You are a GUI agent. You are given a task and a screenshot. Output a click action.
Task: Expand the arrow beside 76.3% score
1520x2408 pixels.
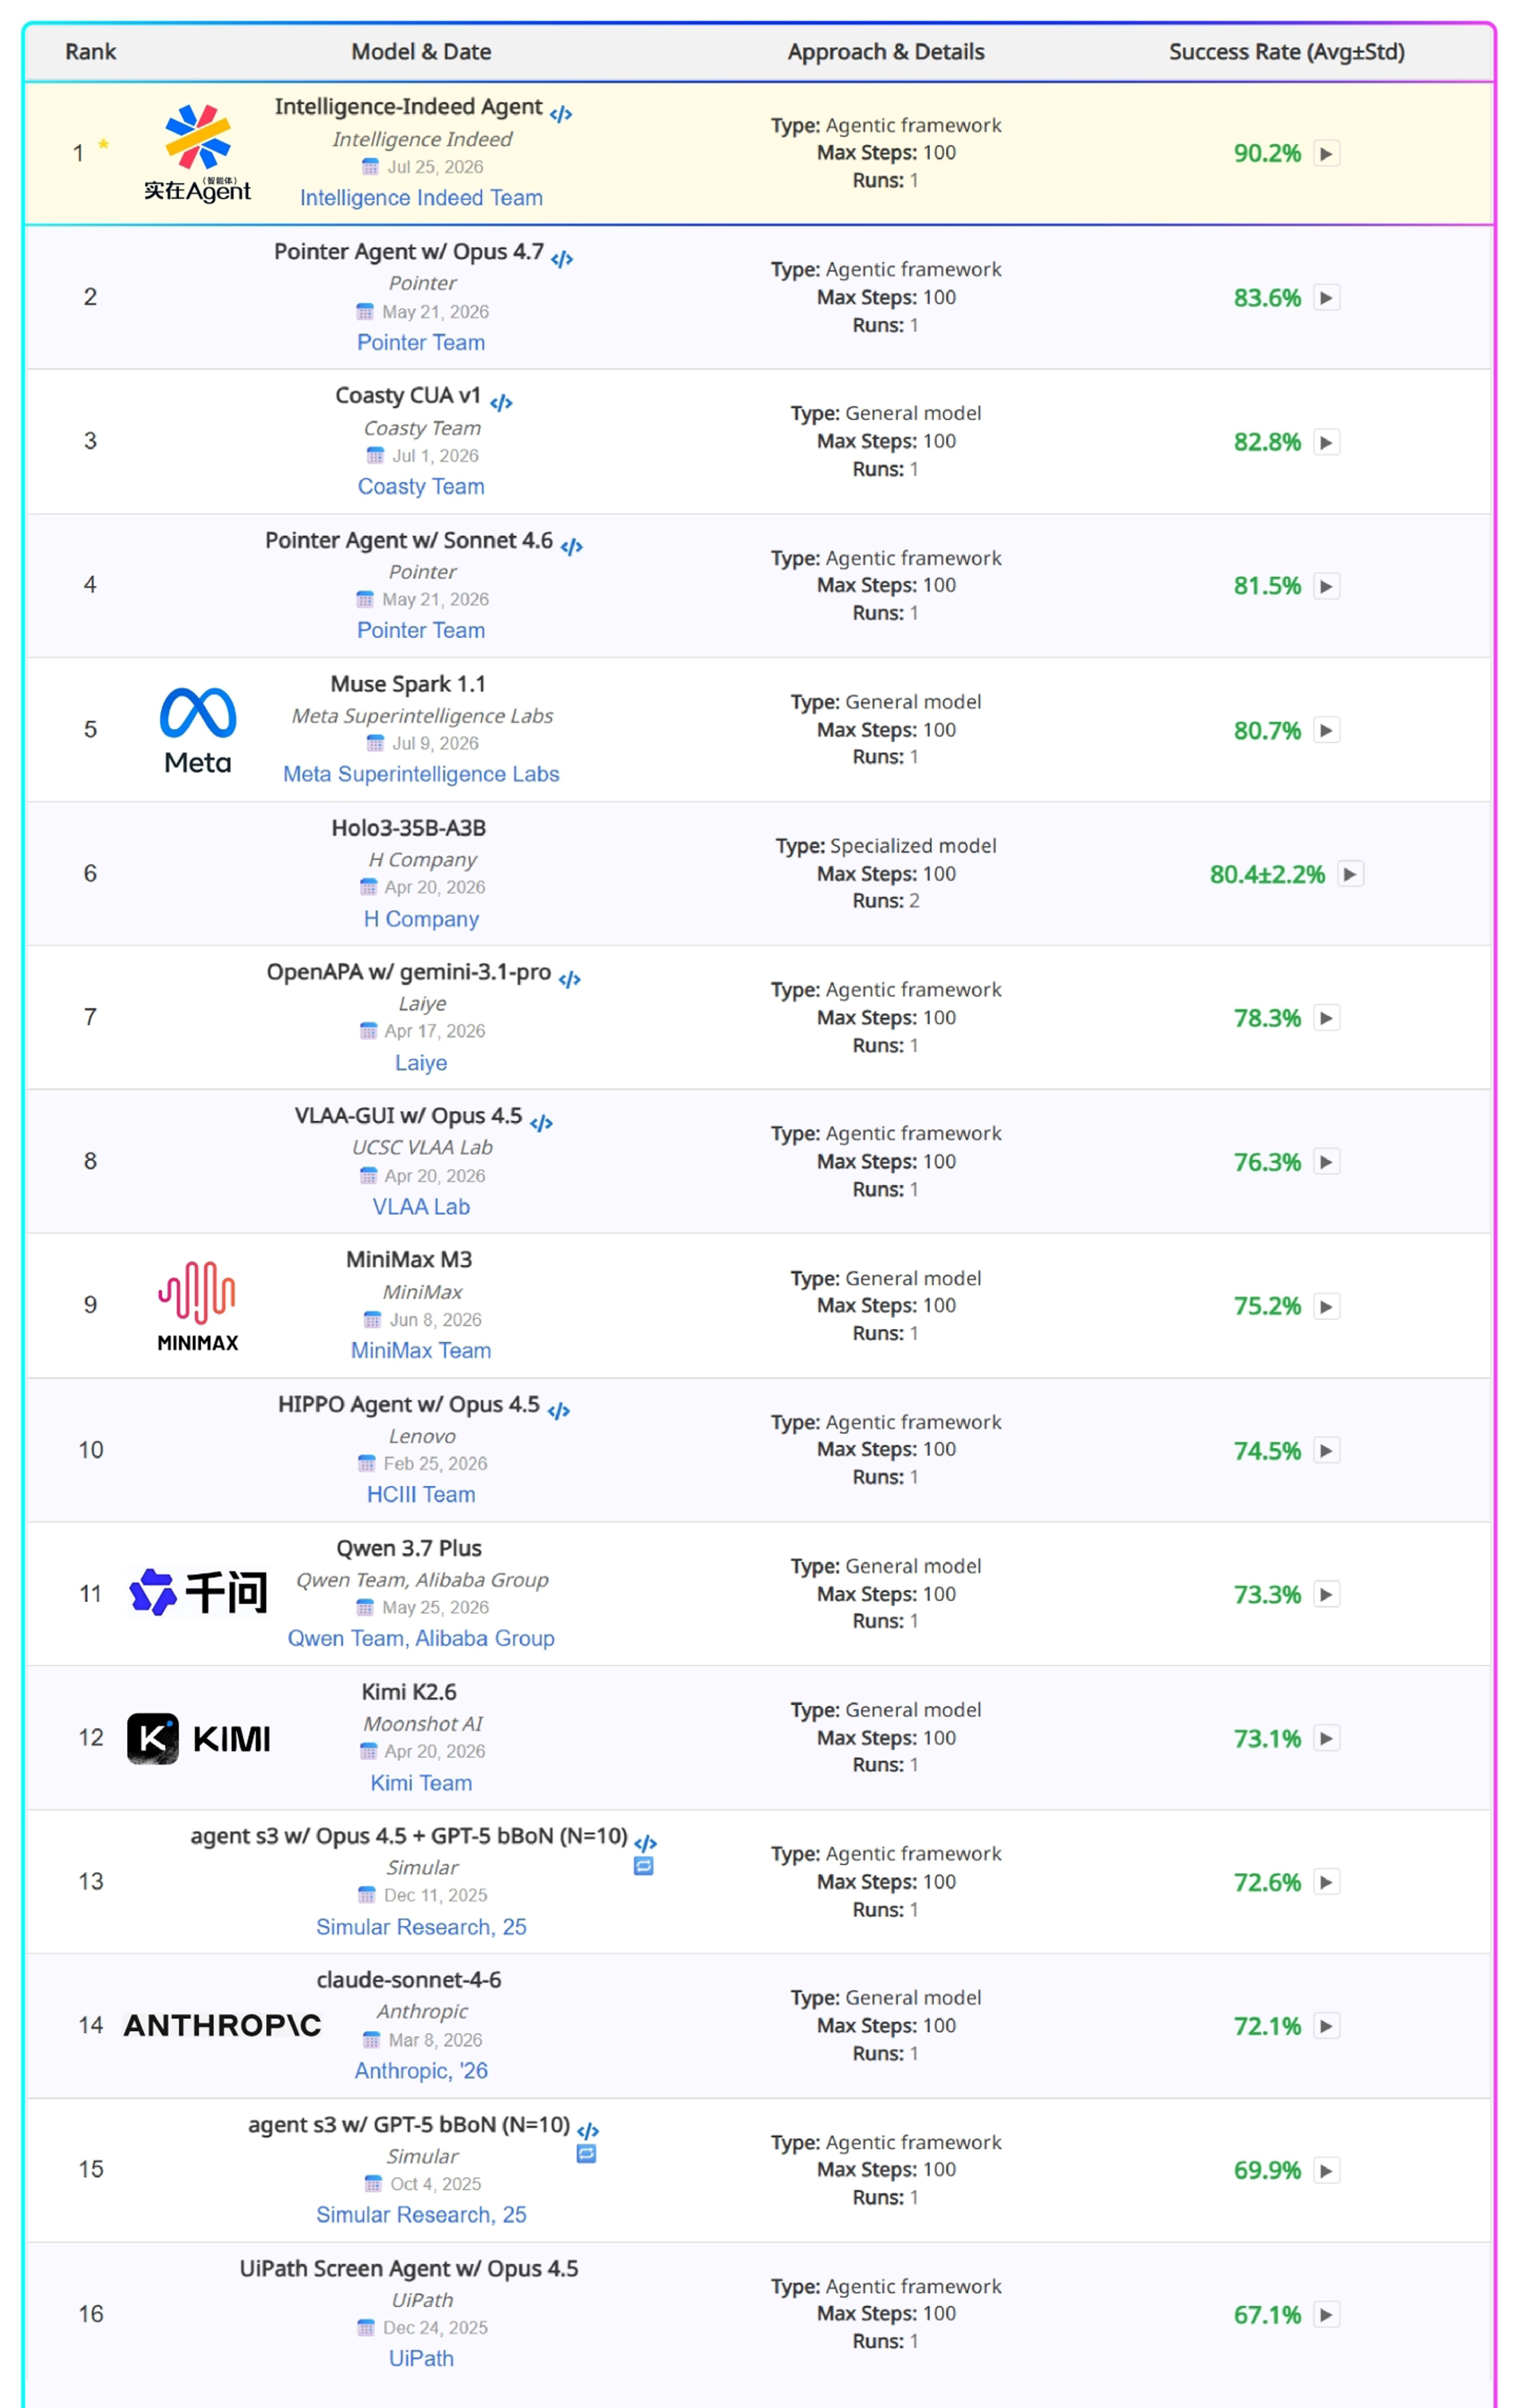pos(1326,1162)
